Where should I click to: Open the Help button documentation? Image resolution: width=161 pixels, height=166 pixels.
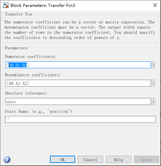pyautogui.click(x=118, y=159)
